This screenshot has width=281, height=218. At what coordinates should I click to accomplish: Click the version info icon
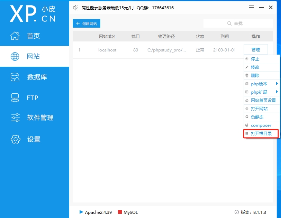point(237,212)
